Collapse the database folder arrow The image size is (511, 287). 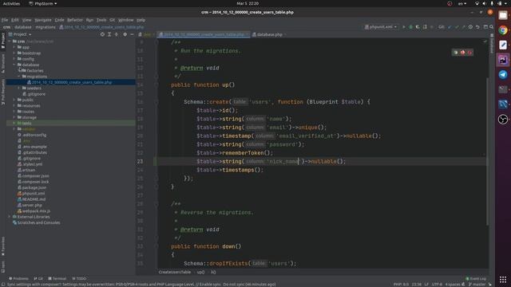click(14, 65)
